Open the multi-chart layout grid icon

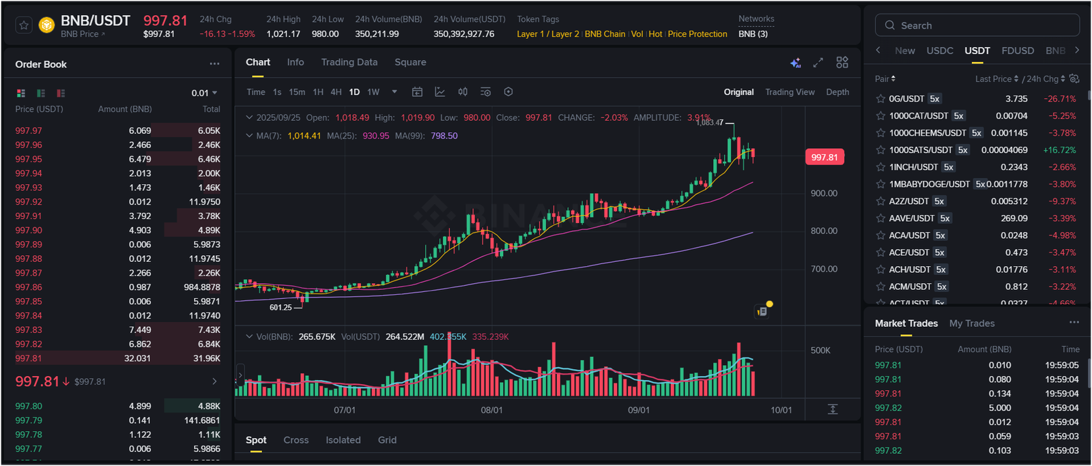point(842,62)
